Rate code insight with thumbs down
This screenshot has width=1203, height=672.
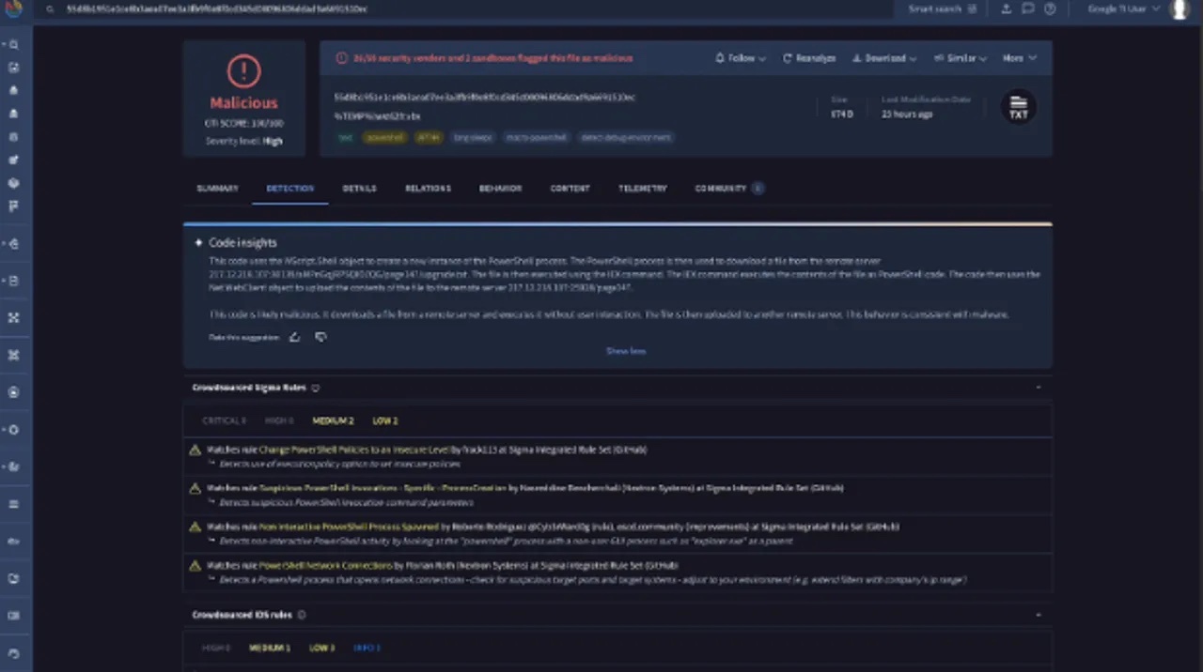coord(320,337)
